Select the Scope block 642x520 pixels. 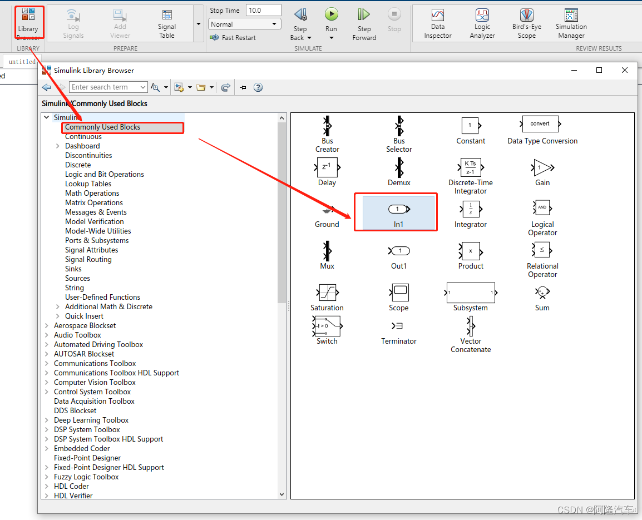(x=399, y=298)
